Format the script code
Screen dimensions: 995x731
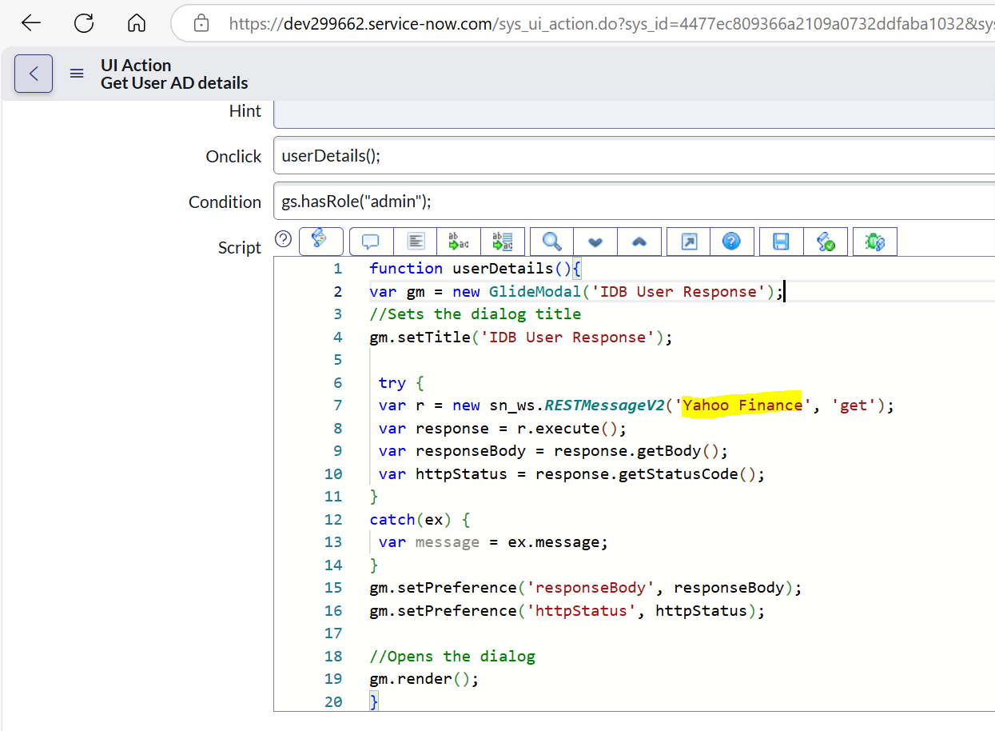click(x=415, y=241)
